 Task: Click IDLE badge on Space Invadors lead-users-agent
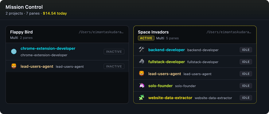tap(246, 74)
